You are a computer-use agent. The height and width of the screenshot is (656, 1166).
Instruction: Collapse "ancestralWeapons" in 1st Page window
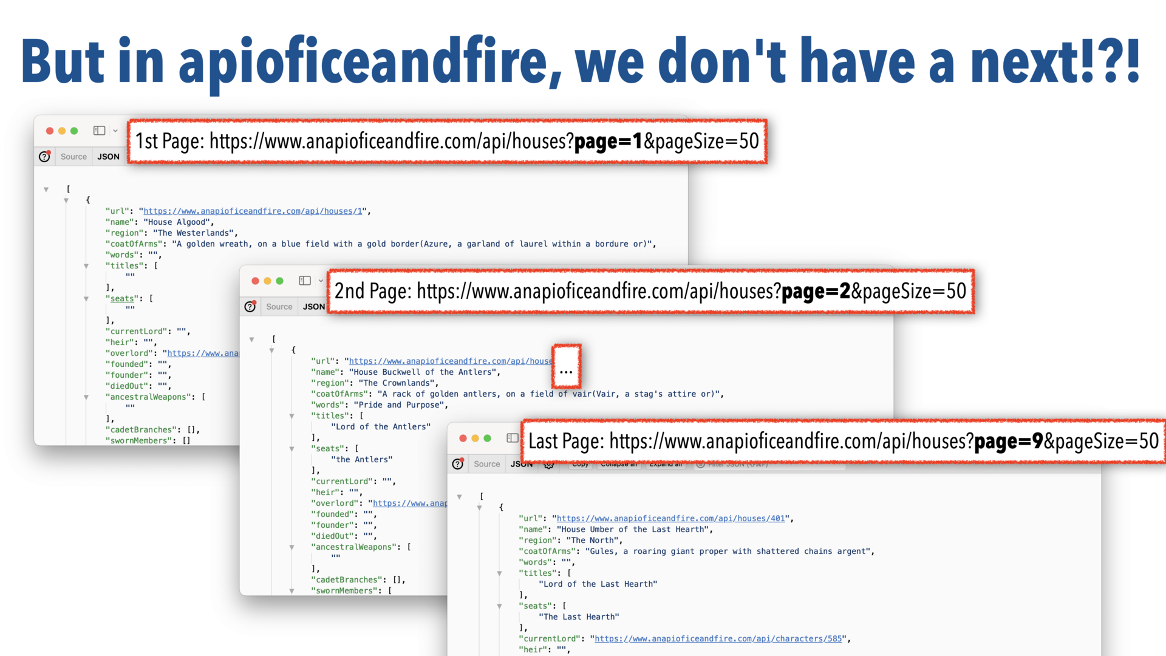pyautogui.click(x=86, y=397)
